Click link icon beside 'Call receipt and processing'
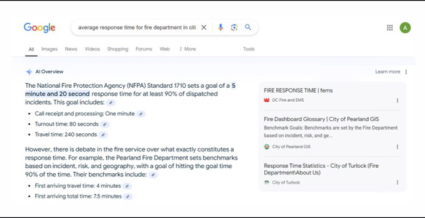This screenshot has height=218, width=425. click(x=141, y=114)
